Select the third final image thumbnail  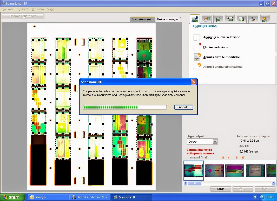(235, 170)
